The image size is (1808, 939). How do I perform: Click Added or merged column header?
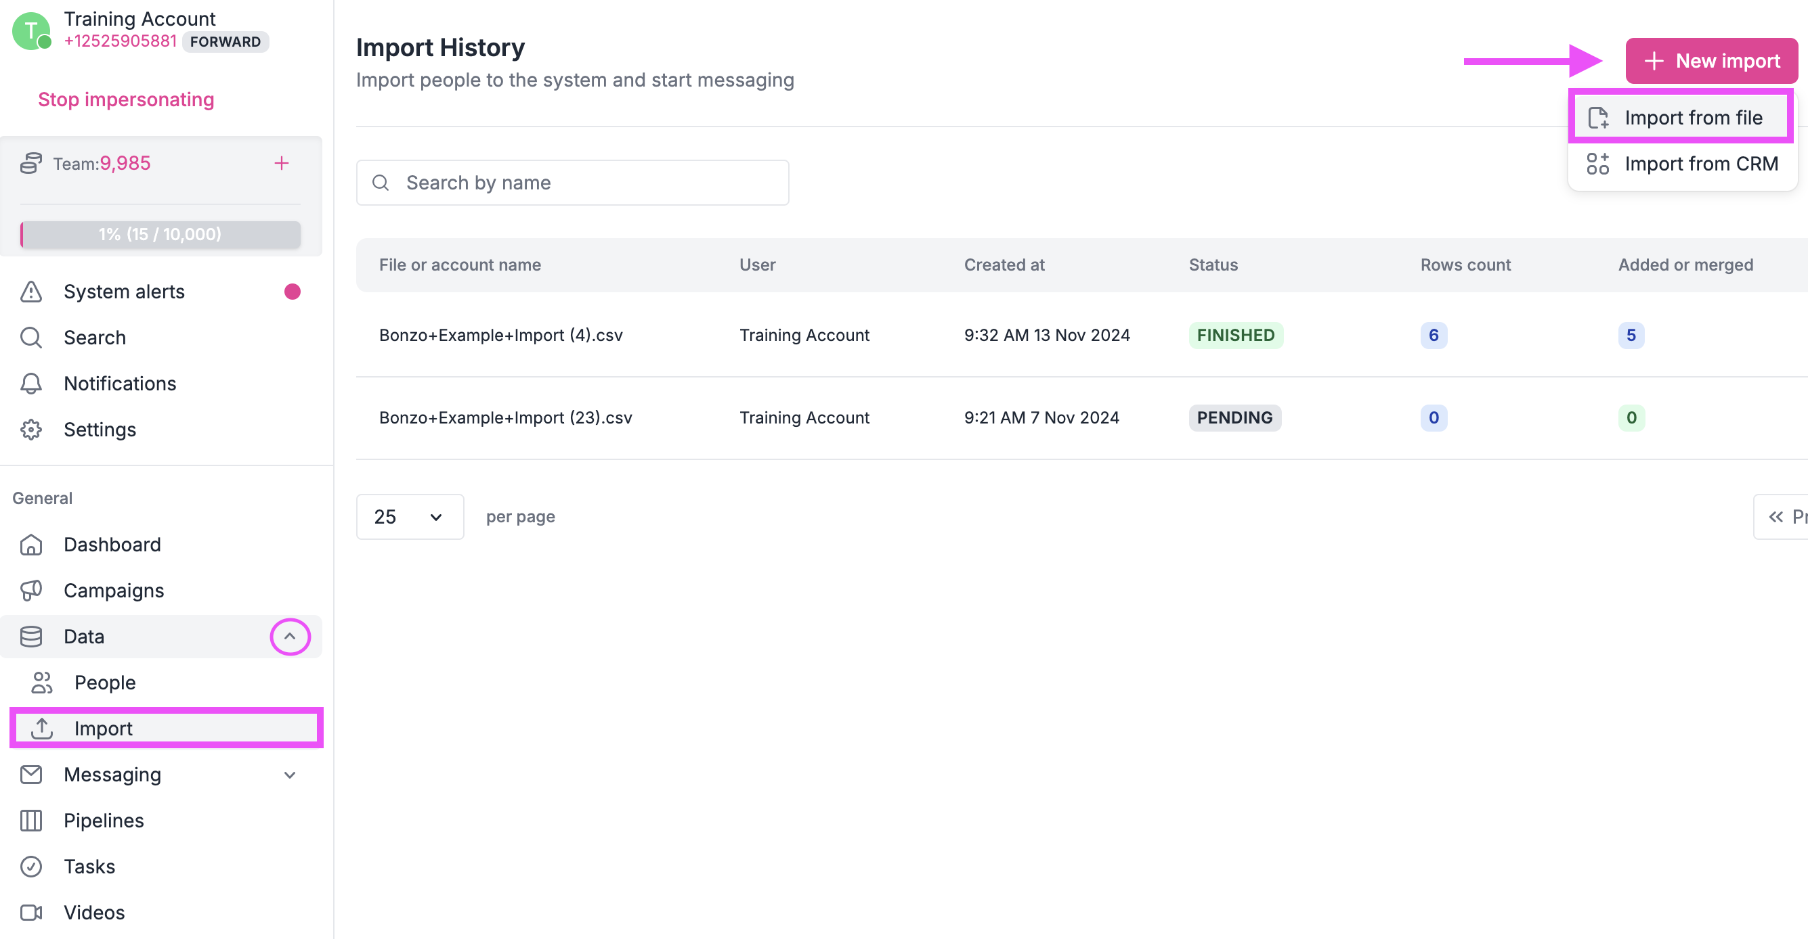1685,265
